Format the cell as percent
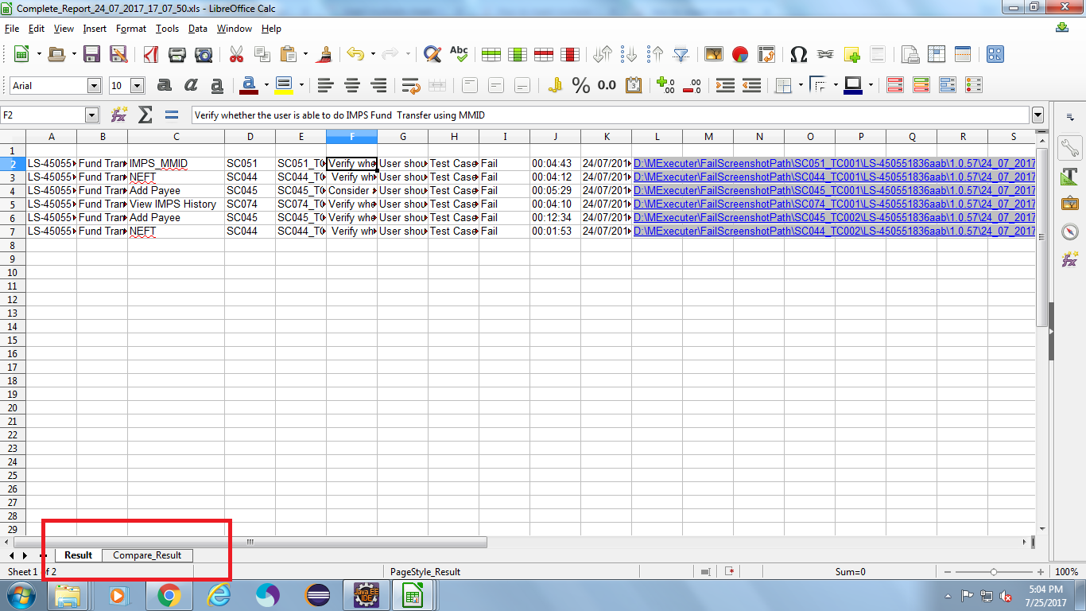The image size is (1086, 611). [x=581, y=85]
